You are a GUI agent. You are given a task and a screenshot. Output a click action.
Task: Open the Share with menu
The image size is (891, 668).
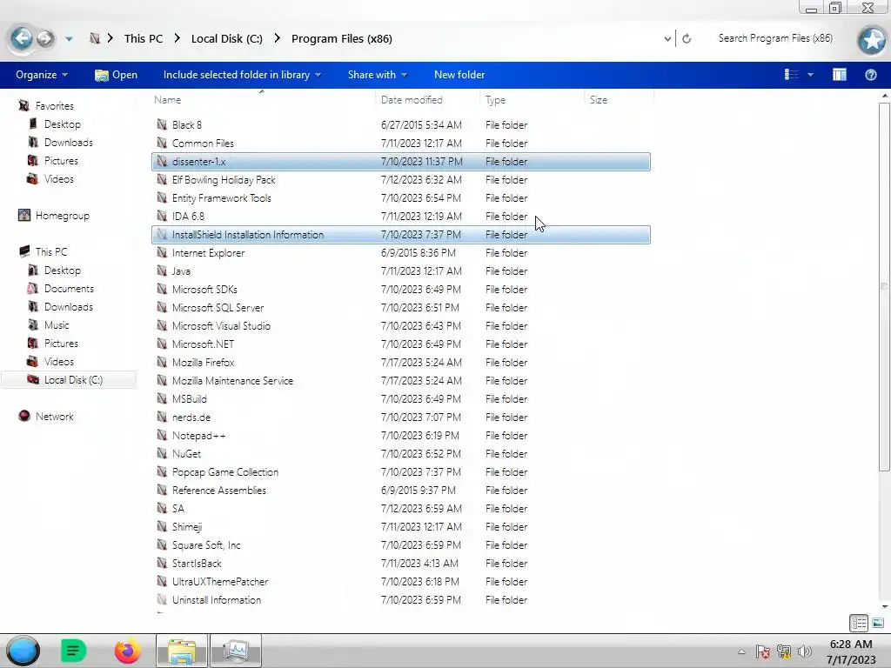378,75
